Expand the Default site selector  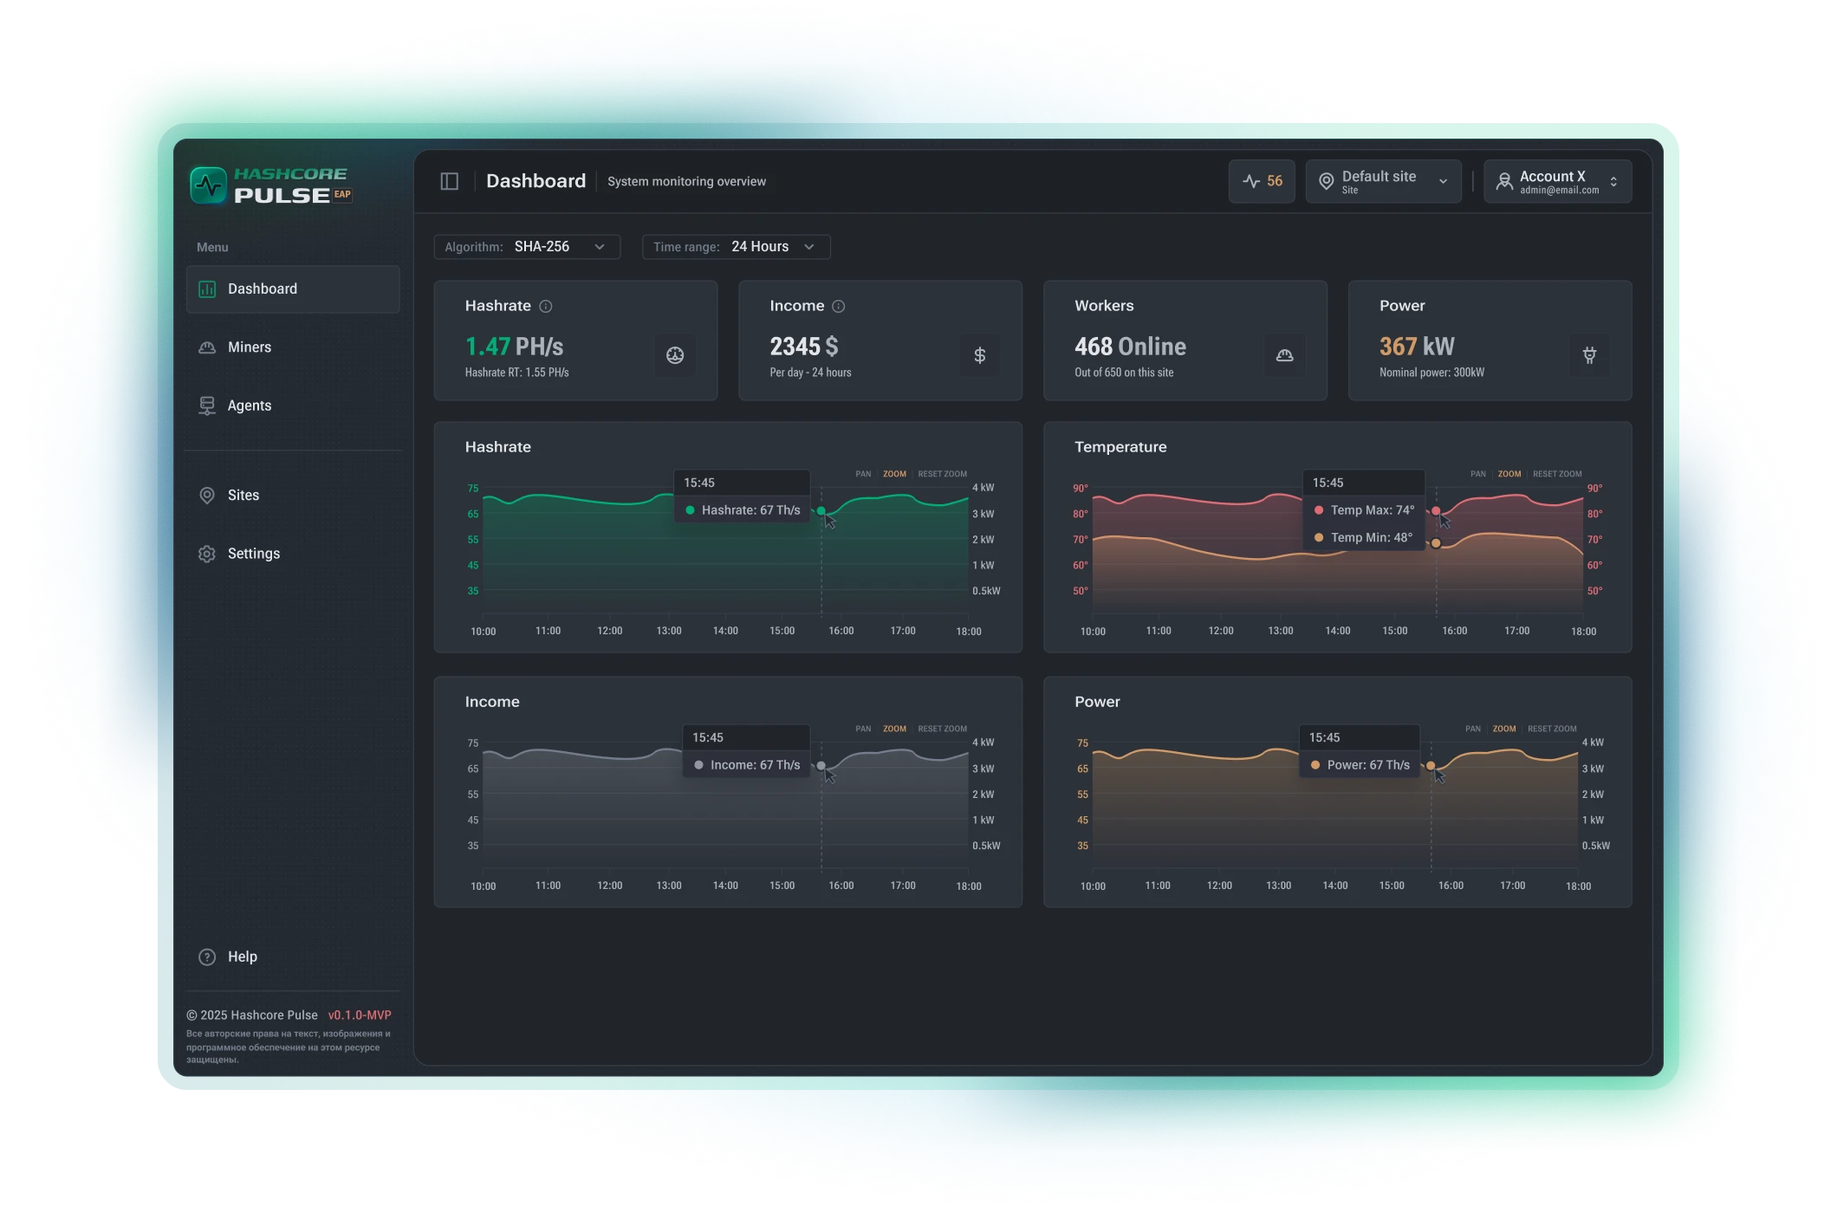[1383, 181]
